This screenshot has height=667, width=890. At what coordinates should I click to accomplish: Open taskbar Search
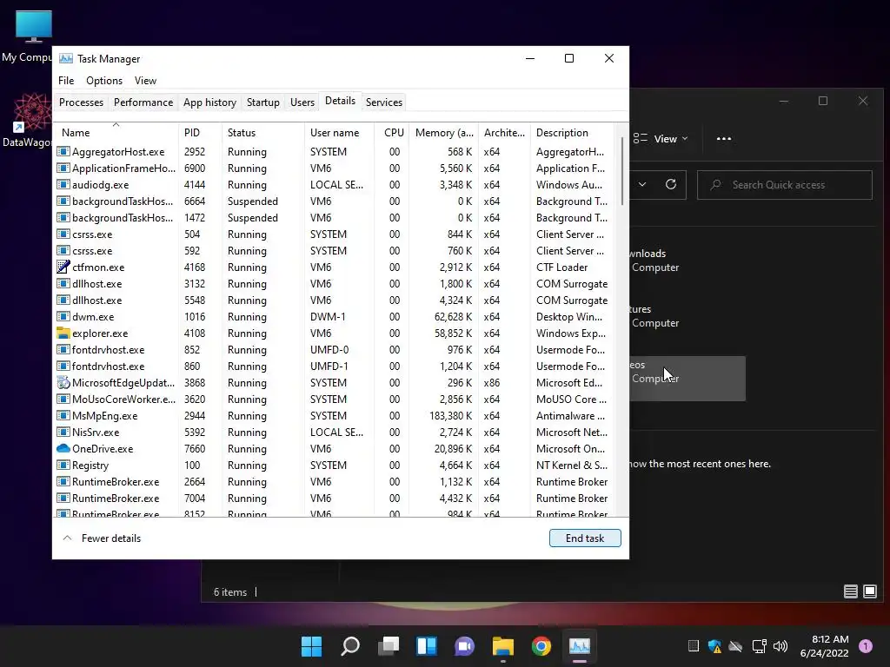click(x=350, y=646)
